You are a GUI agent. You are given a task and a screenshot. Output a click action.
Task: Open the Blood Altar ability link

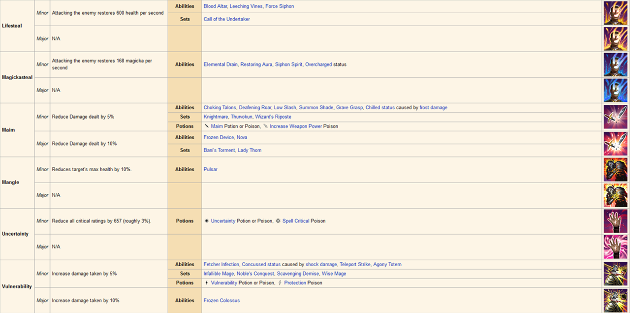pyautogui.click(x=215, y=6)
